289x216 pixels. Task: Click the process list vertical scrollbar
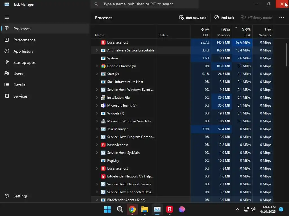287,55
